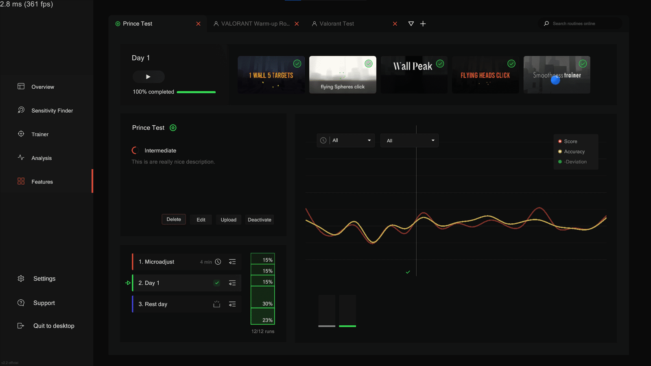Toggle the Accuracy legend item
The width and height of the screenshot is (651, 366).
[x=572, y=151]
